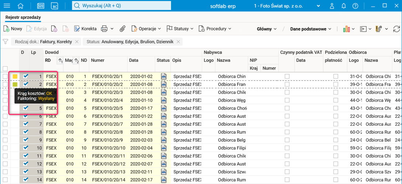Open notifications bell icon
402x184 pixels.
[x=343, y=6]
